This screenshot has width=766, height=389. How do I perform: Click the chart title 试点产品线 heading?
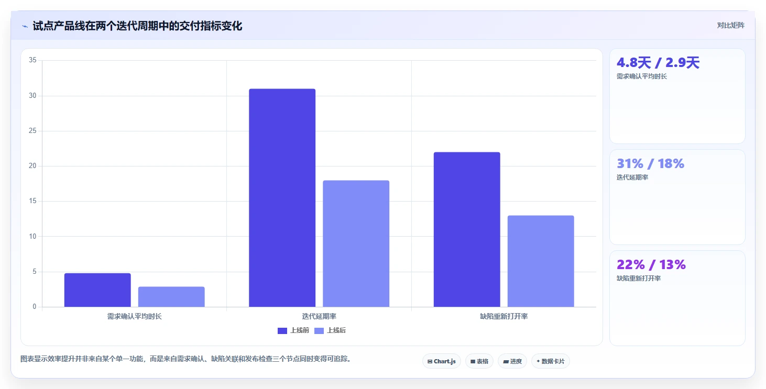pos(137,26)
